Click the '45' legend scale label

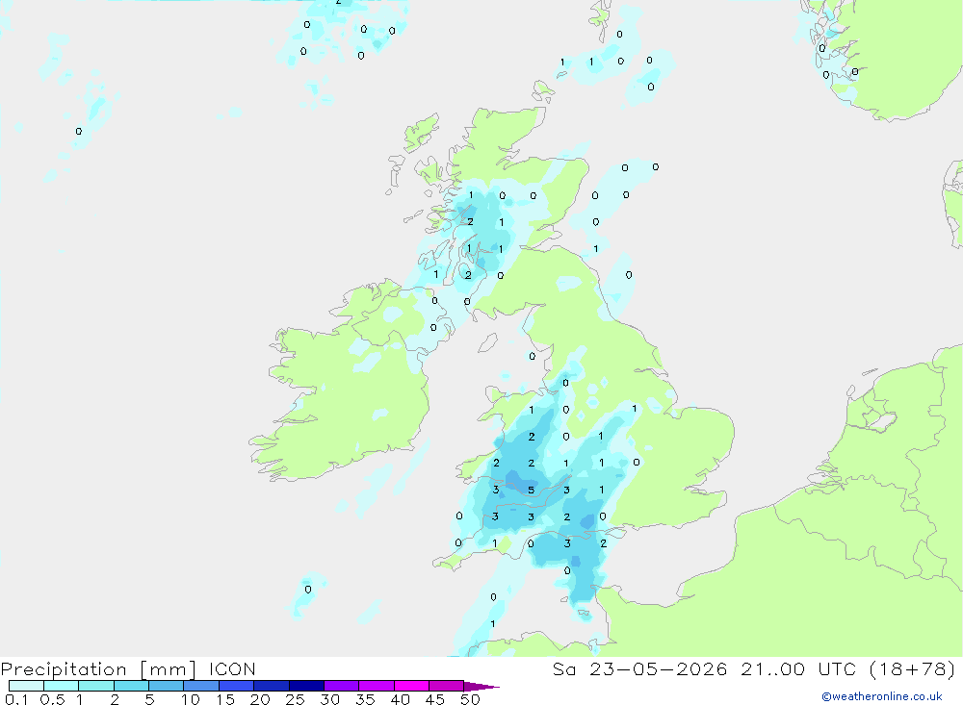(x=435, y=699)
